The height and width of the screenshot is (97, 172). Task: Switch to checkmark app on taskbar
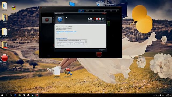[33, 95]
